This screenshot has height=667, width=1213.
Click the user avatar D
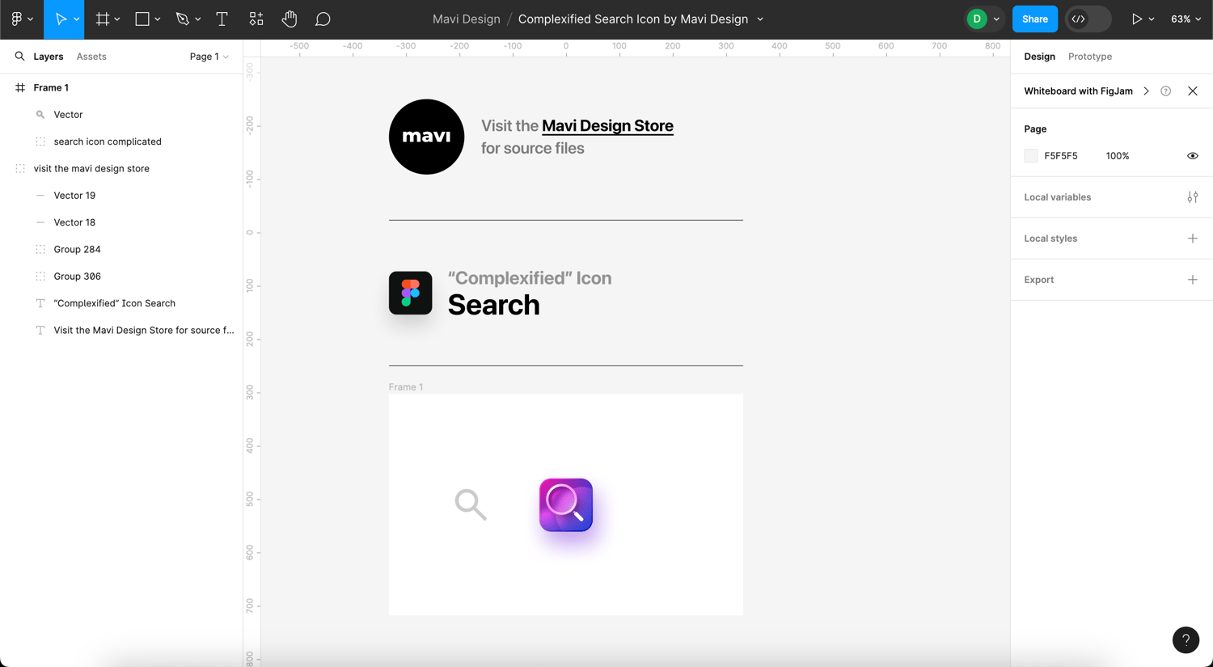click(977, 19)
